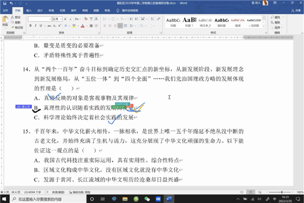Viewport: 304px width, 203px height.
Task: Click the distributed alignment icon
Action: pyautogui.click(x=126, y=26)
